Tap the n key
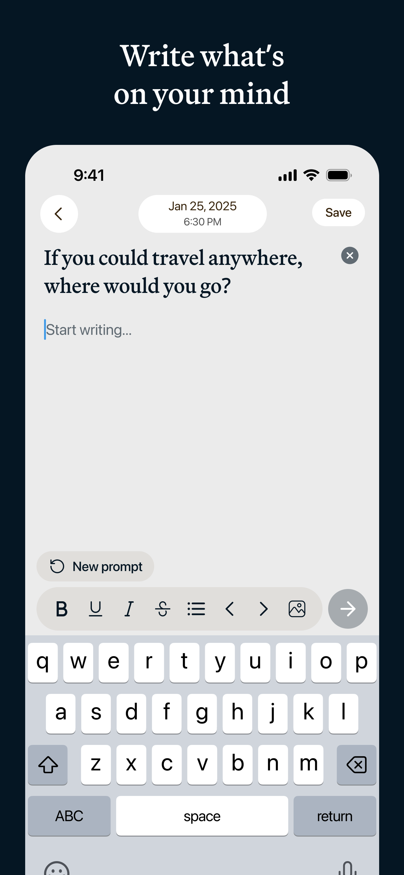Image resolution: width=404 pixels, height=875 pixels. [273, 765]
